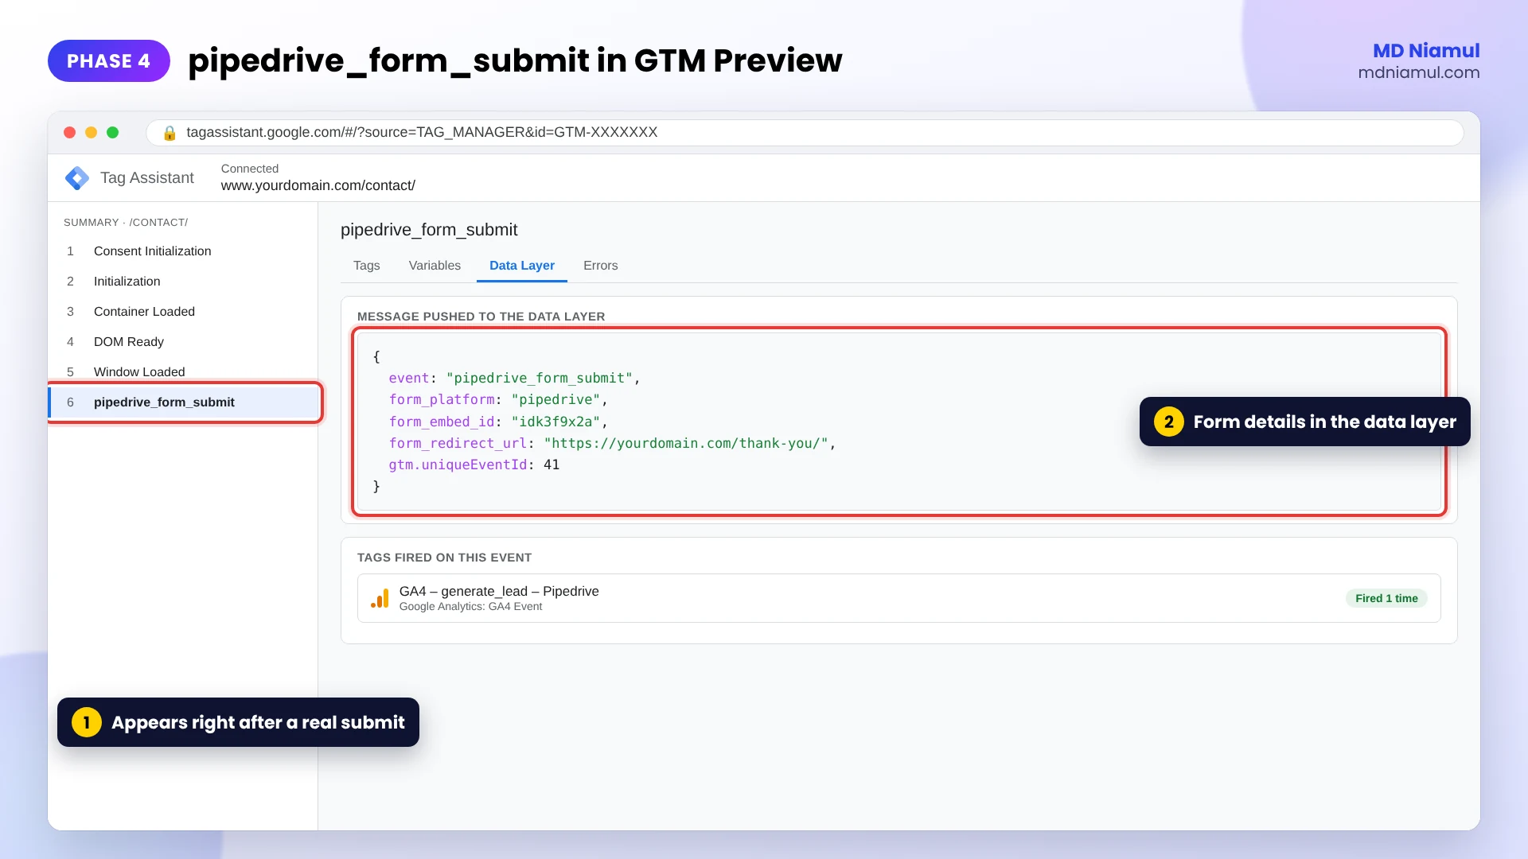Select the DOM Ready event
Screen dimensions: 1528x859
[x=183, y=342]
